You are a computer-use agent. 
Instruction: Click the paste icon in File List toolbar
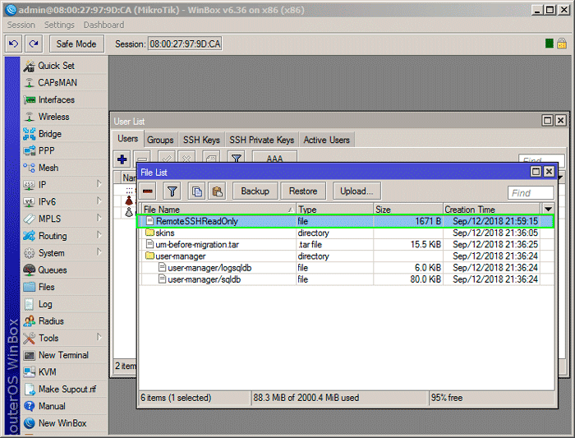click(216, 191)
